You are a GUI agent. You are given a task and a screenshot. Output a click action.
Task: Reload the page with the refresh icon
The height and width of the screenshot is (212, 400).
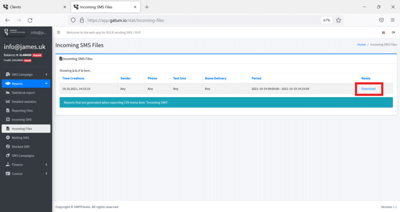[x=30, y=20]
